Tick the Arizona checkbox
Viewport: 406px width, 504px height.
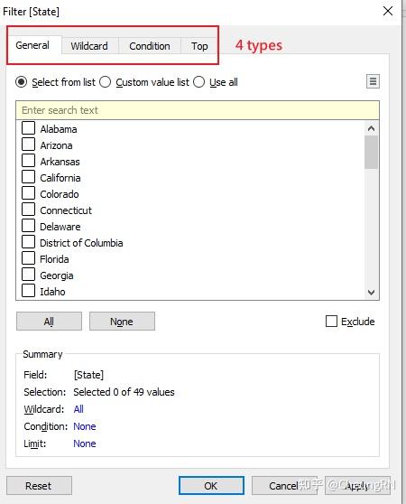28,145
